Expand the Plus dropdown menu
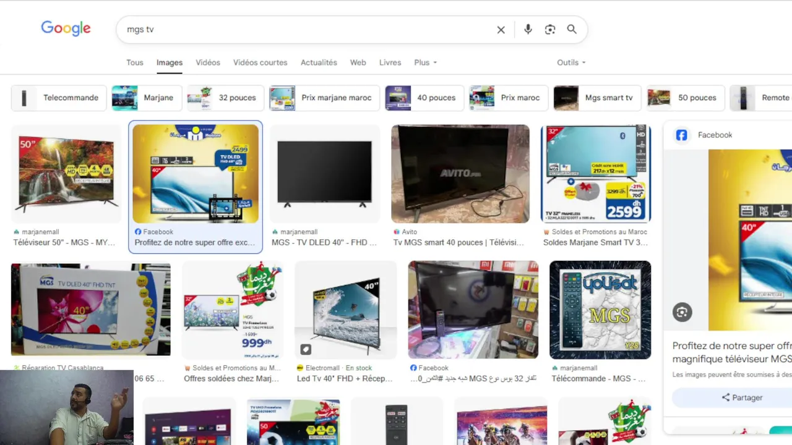 (x=426, y=62)
